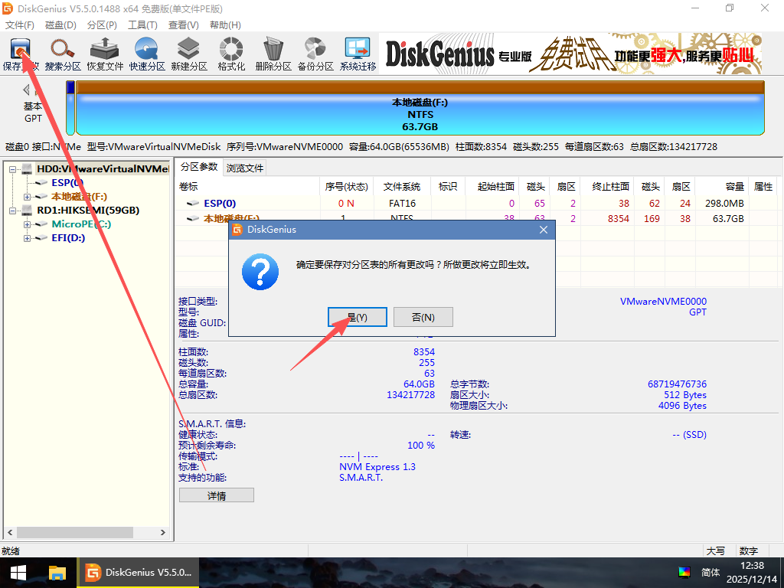The image size is (784, 588).
Task: Decline with the No 否(N) button
Action: point(423,317)
